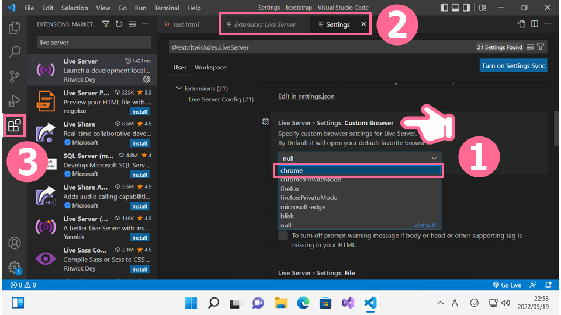Toggle the primary side bar layout icon
Image resolution: width=561 pixels, height=315 pixels.
[x=444, y=8]
